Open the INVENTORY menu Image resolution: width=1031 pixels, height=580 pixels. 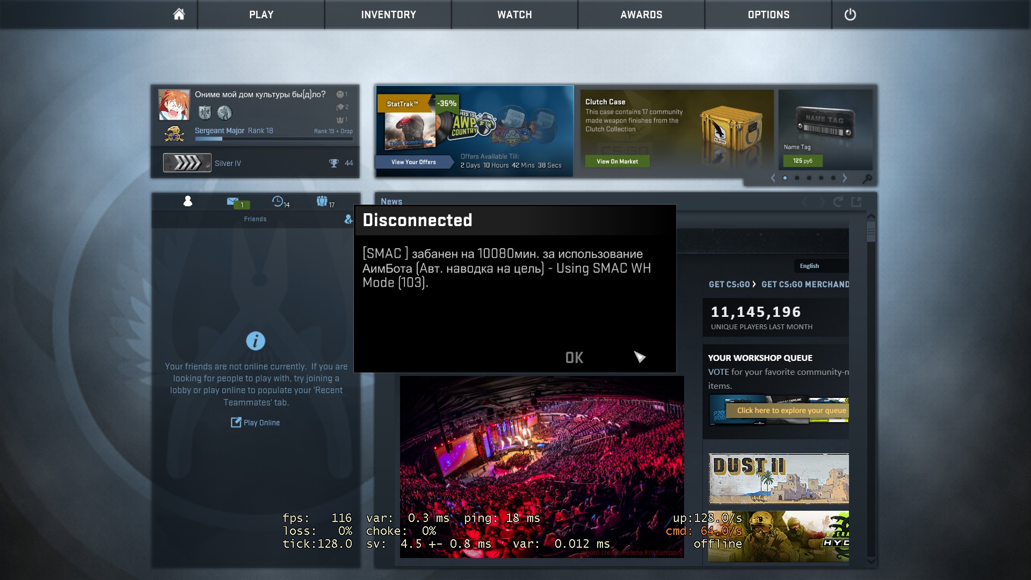(388, 15)
